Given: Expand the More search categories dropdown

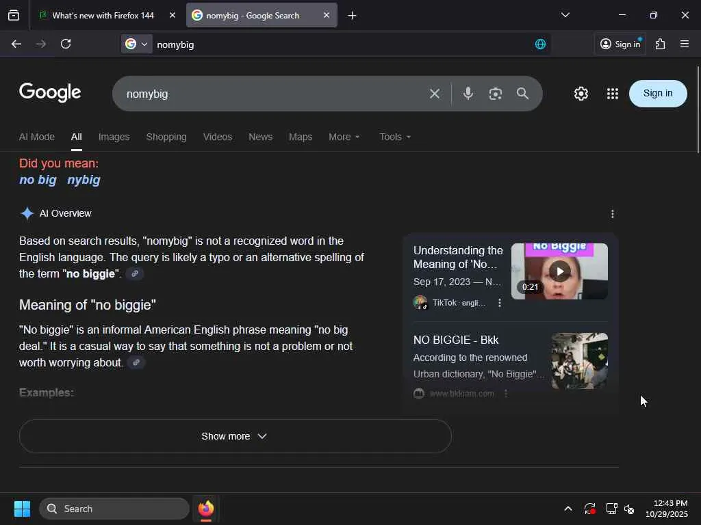Looking at the screenshot, I should point(344,137).
